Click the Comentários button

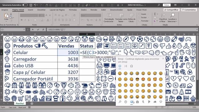point(189,10)
